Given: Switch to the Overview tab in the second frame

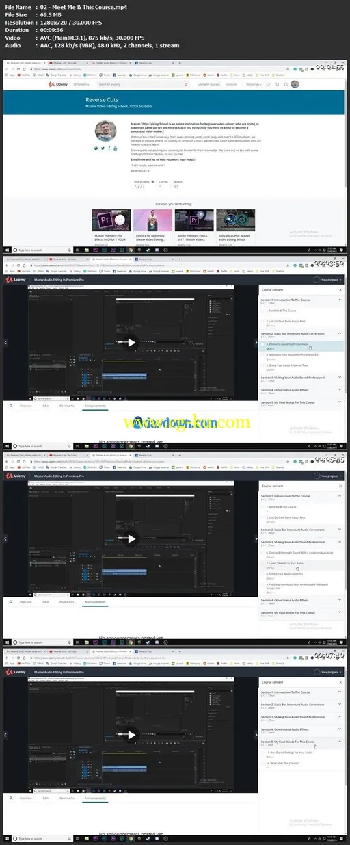Looking at the screenshot, I should tap(26, 406).
